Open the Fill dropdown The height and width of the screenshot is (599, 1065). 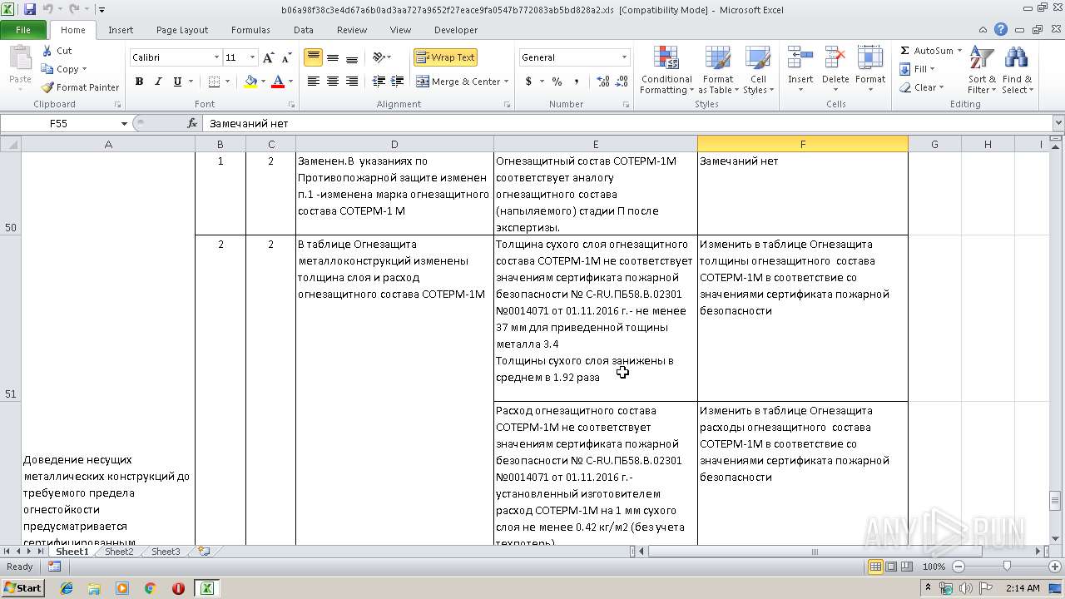918,69
